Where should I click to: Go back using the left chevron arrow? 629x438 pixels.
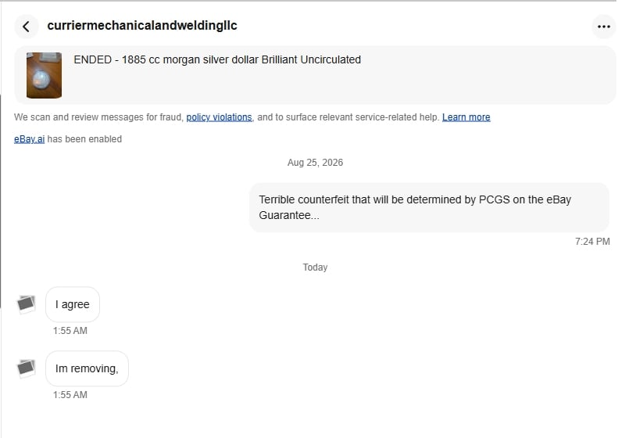coord(27,27)
